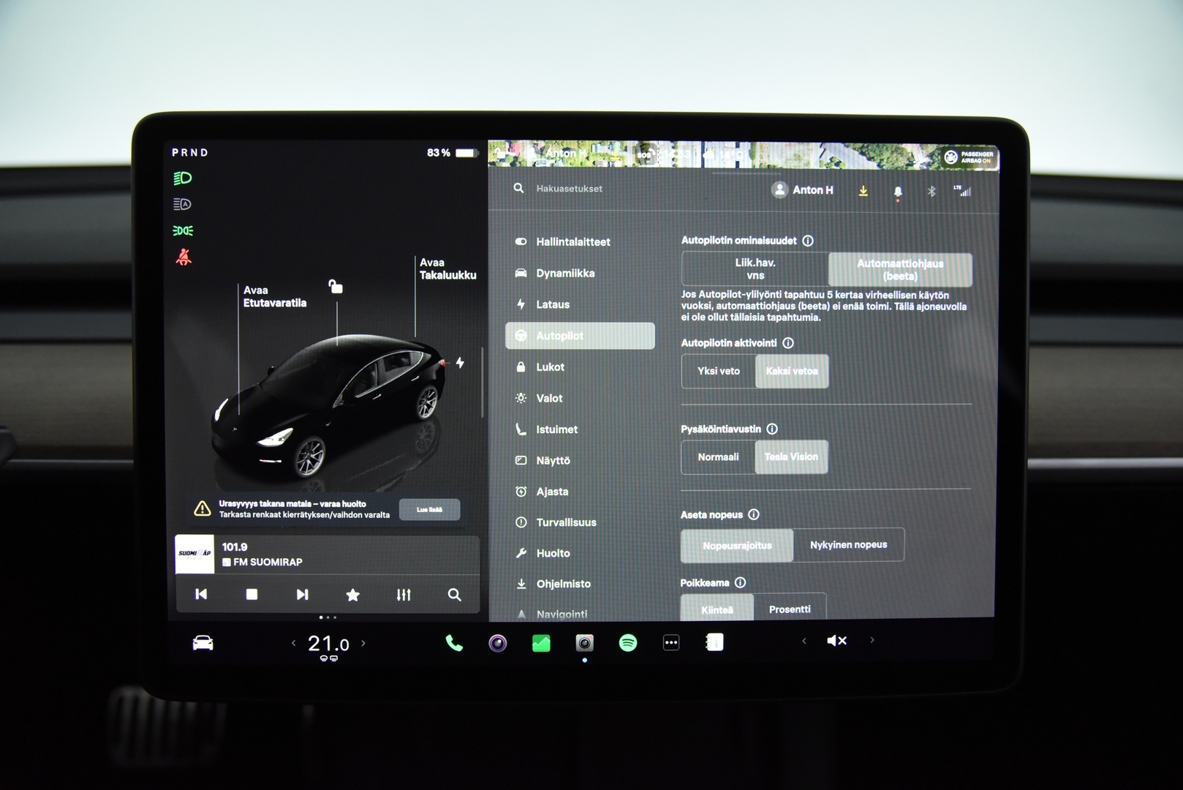The width and height of the screenshot is (1183, 790).
Task: Open the frunk via Avaa Etutavaratila
Action: [276, 296]
